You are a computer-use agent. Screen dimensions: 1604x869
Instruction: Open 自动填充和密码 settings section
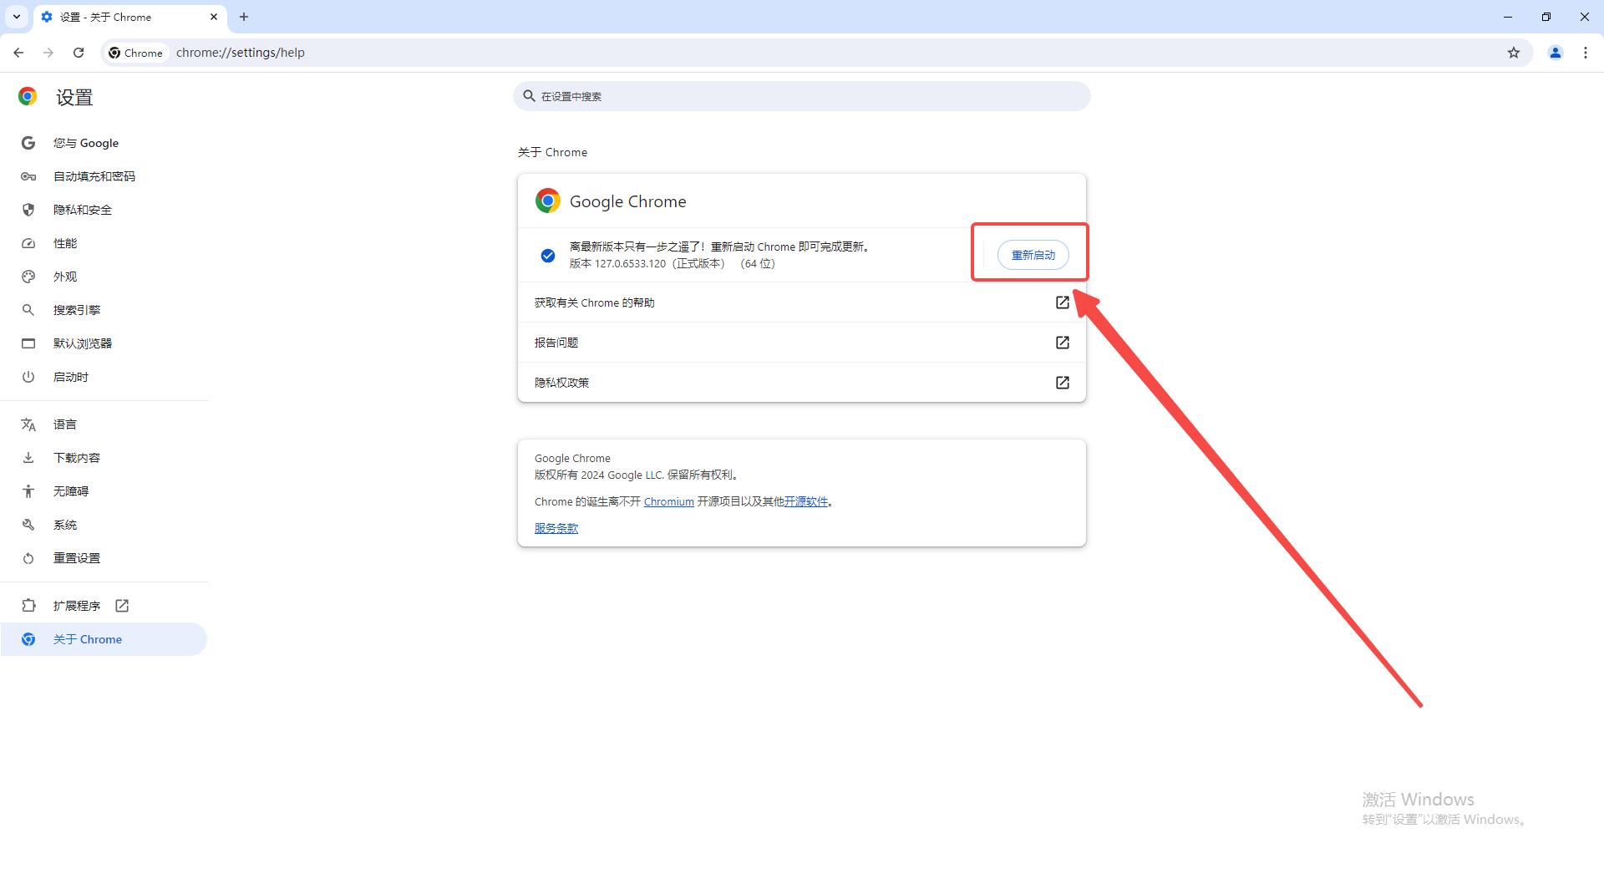point(104,176)
